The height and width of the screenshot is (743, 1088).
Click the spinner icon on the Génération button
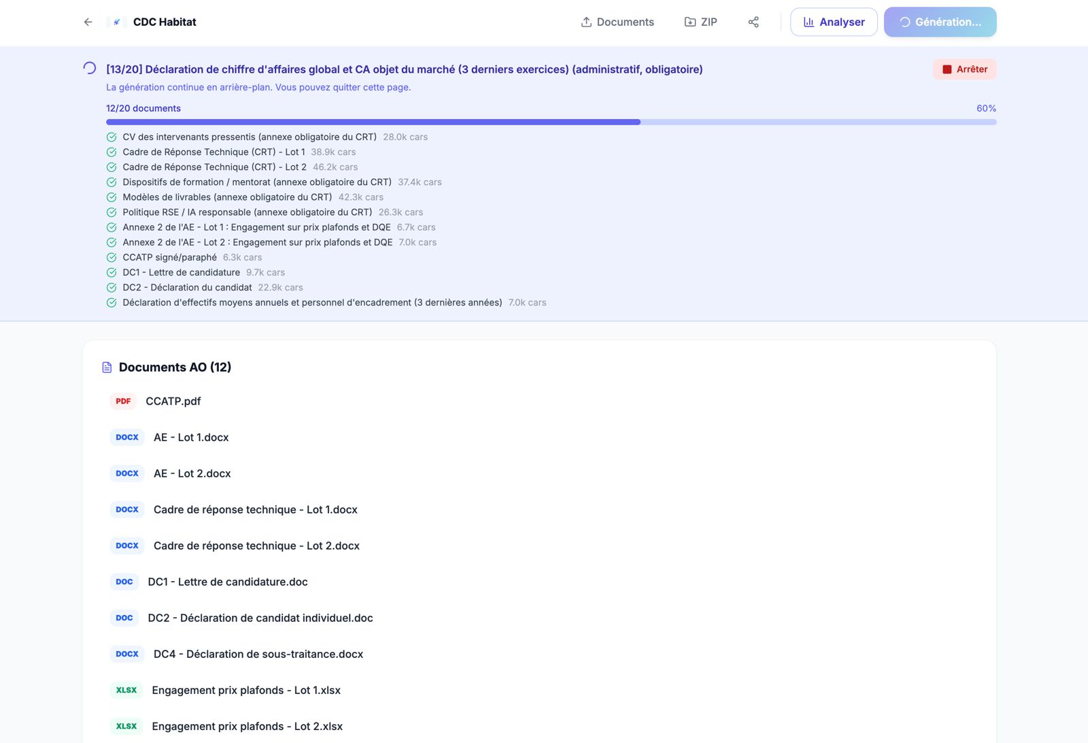pos(905,22)
